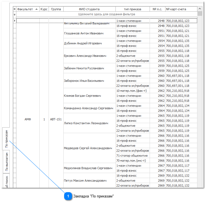Sort by тип приказа column header
This screenshot has height=203, width=206.
pos(132,9)
